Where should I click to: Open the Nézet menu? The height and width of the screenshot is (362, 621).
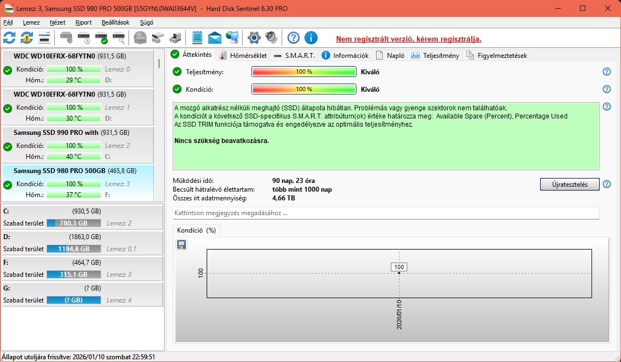(57, 22)
